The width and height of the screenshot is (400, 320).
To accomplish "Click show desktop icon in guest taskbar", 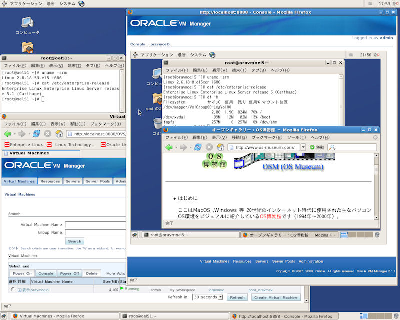I will (x=135, y=235).
